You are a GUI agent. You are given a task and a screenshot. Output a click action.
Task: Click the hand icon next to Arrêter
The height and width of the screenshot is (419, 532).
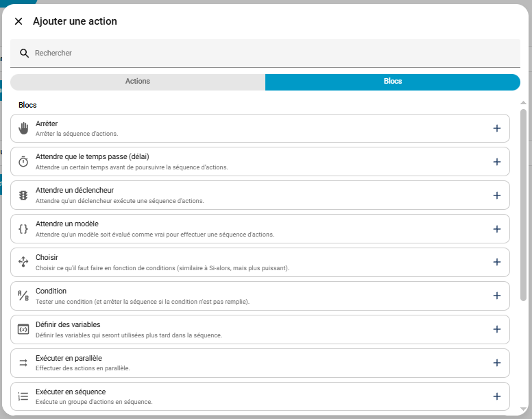(x=23, y=128)
